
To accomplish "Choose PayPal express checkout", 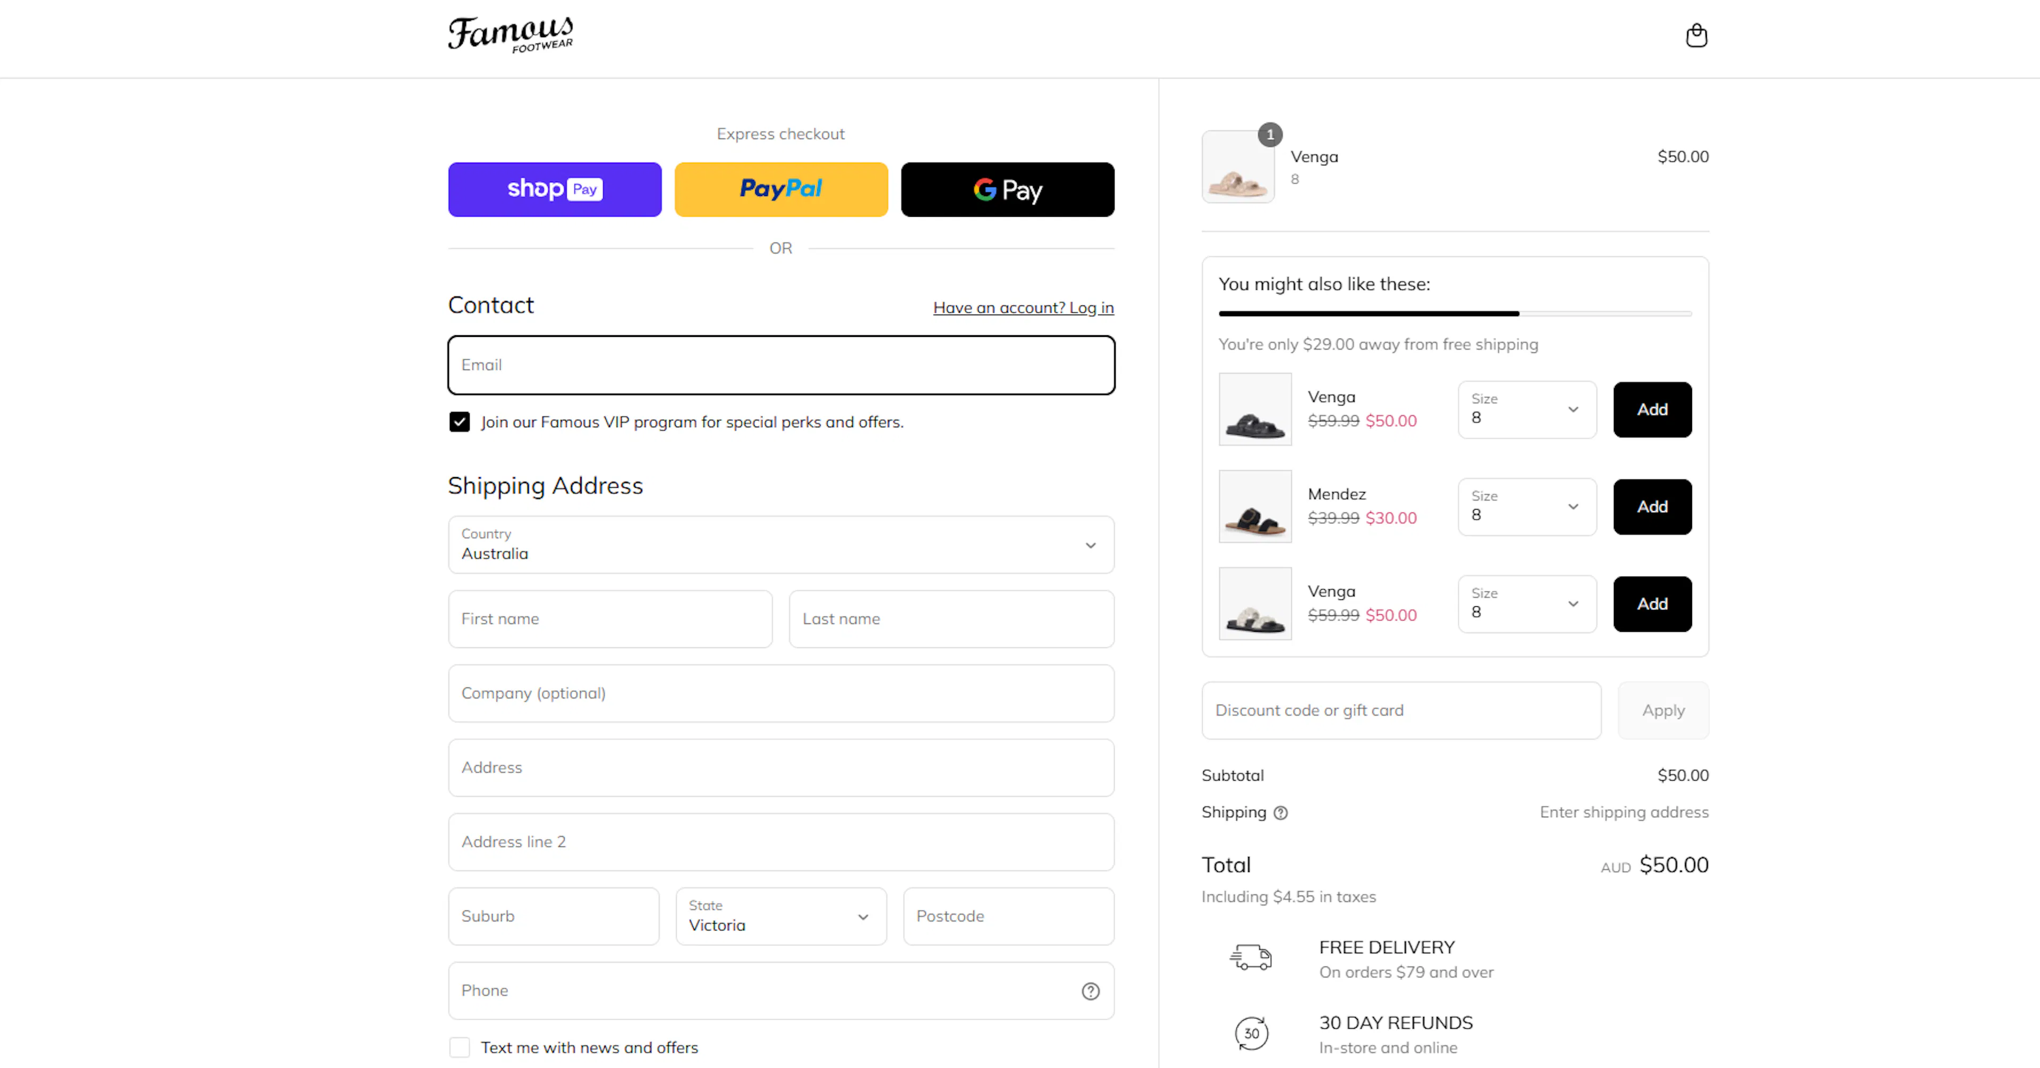I will click(x=781, y=189).
